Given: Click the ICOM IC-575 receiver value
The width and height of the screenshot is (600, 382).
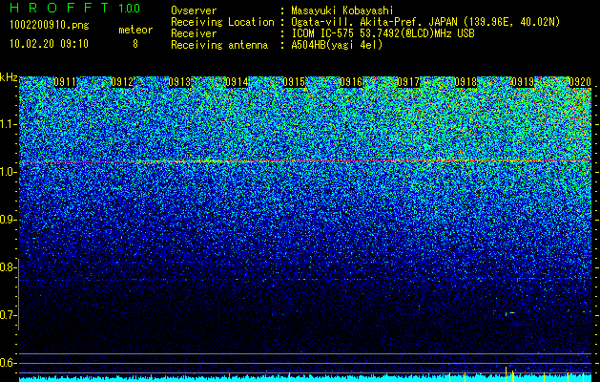Looking at the screenshot, I should (383, 33).
